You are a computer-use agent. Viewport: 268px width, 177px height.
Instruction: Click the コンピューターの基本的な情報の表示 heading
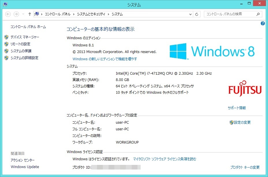point(100,29)
